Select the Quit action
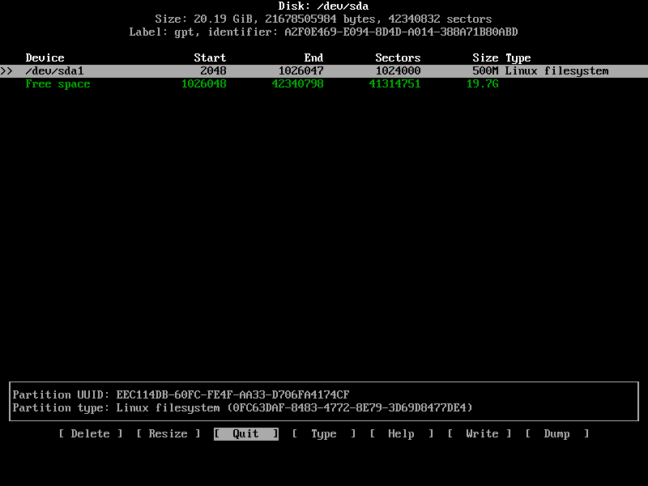The image size is (648, 486). click(245, 433)
